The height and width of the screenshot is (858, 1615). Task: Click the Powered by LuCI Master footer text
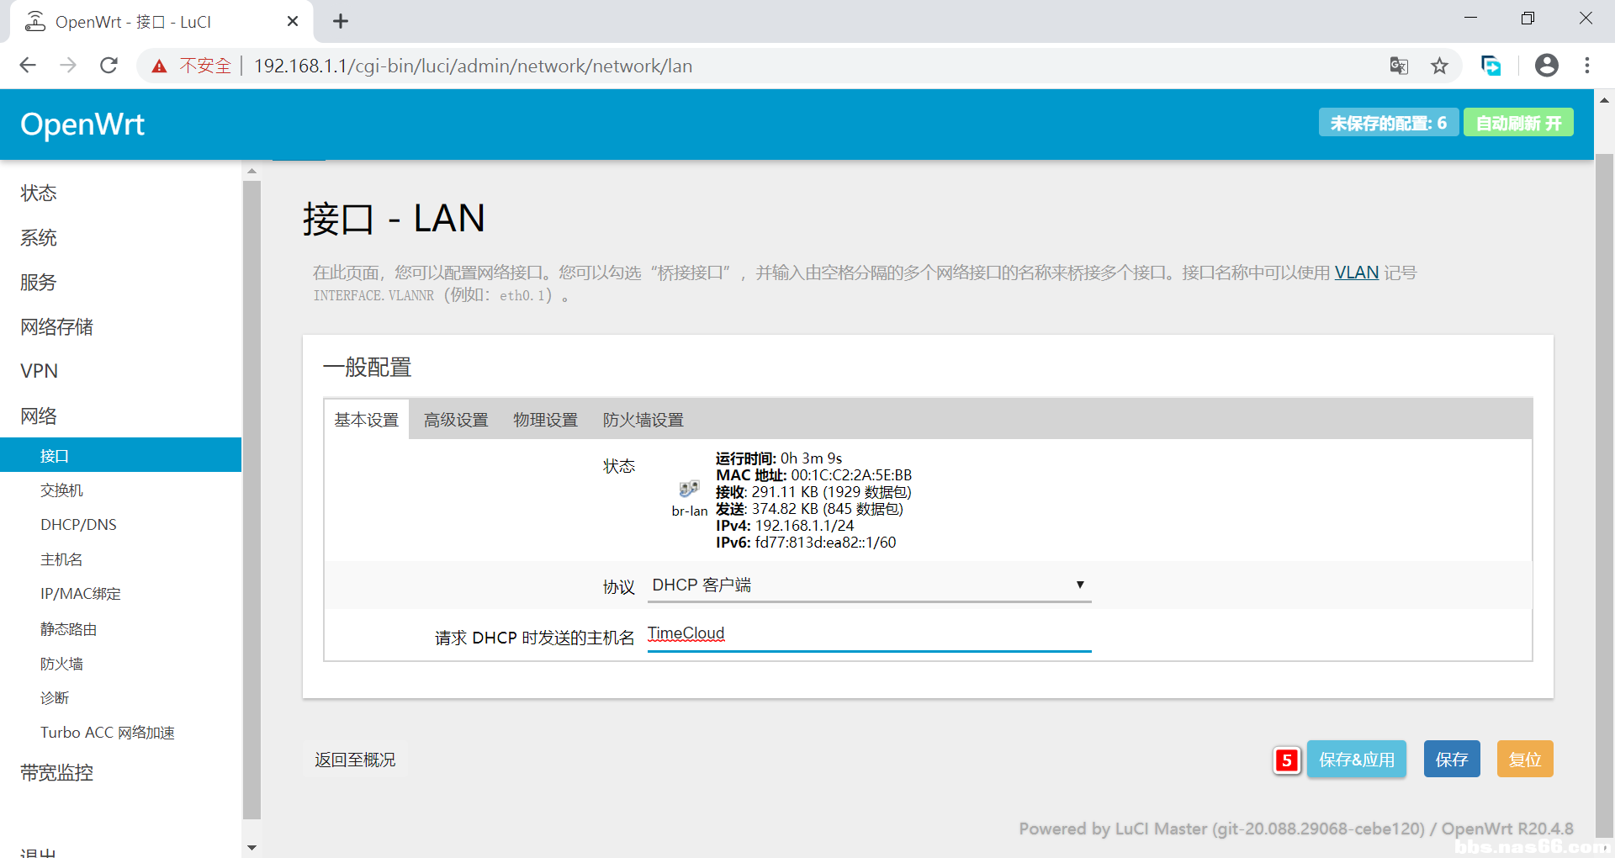(x=1296, y=829)
